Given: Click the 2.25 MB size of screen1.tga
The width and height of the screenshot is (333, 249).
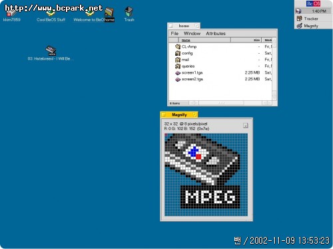Looking at the screenshot, I should [252, 72].
